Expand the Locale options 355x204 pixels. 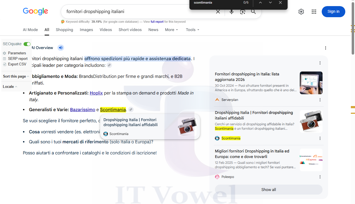pos(10,86)
